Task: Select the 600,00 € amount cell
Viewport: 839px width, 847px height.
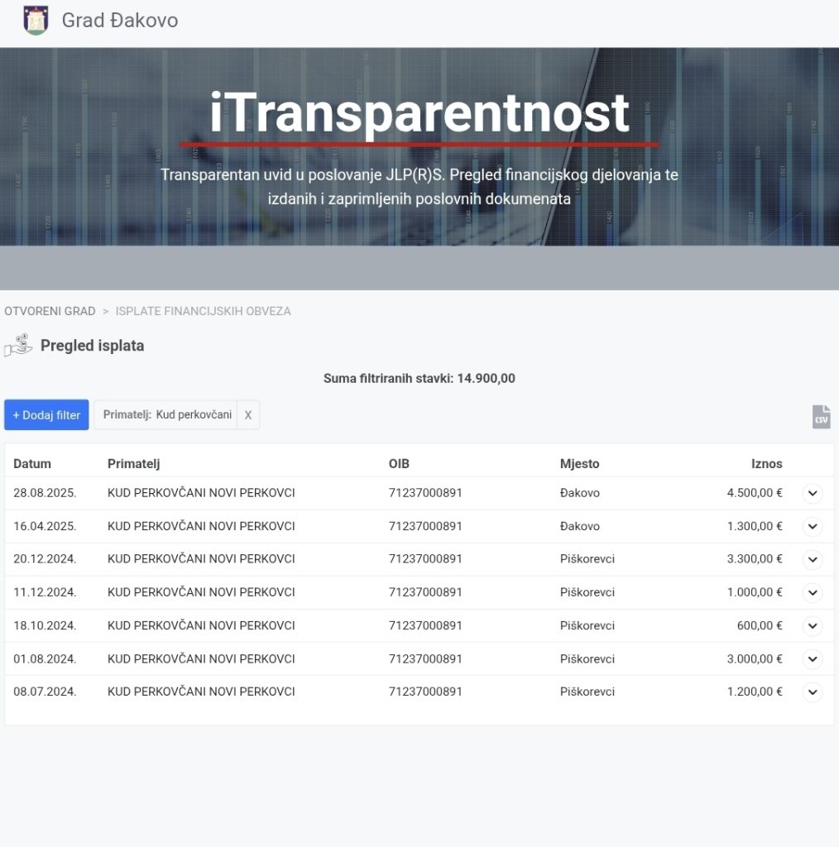Action: [760, 625]
